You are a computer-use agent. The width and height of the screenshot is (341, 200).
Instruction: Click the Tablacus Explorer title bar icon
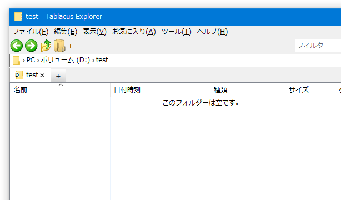pyautogui.click(x=18, y=17)
